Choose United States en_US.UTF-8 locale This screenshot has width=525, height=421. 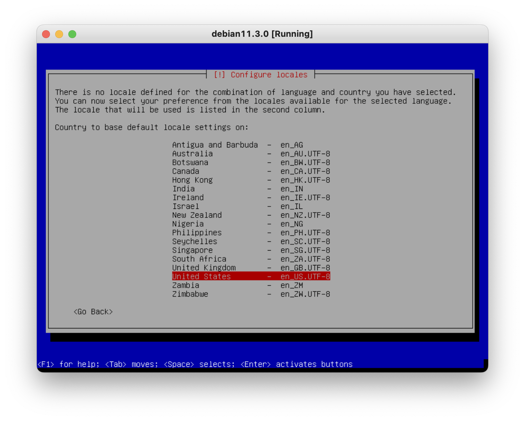point(251,277)
